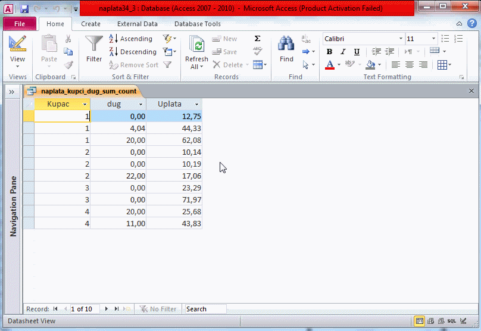481x331 pixels.
Task: Toggle Italic formatting
Action: click(x=343, y=52)
